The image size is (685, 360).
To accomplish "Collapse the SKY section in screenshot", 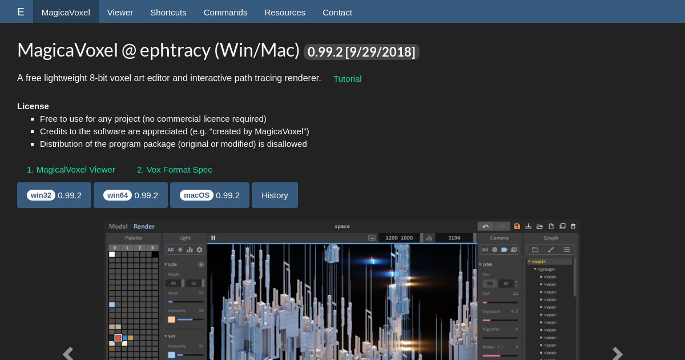I will tap(166, 337).
